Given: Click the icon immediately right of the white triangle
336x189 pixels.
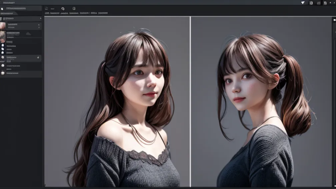Looking at the screenshot, I should pos(311,3).
